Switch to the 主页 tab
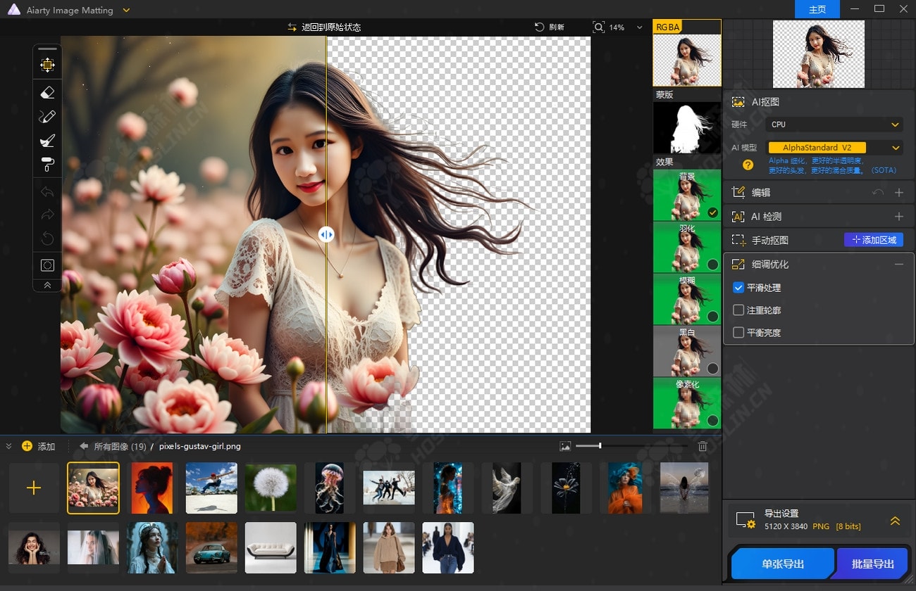 (x=817, y=9)
